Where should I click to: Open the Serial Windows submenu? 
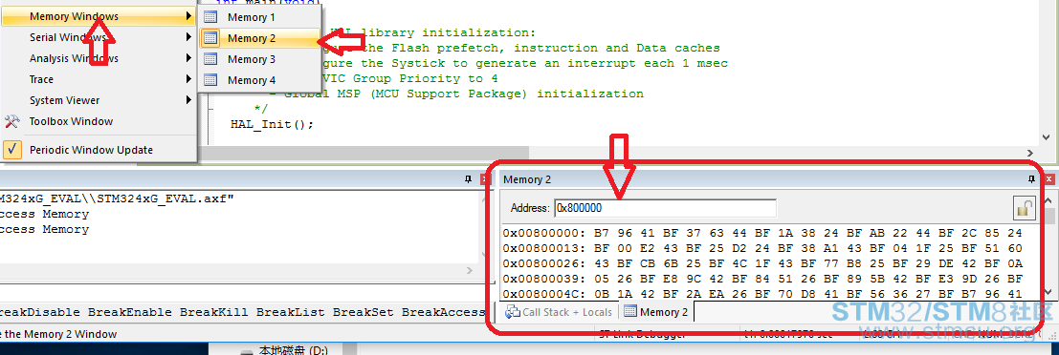(x=99, y=37)
